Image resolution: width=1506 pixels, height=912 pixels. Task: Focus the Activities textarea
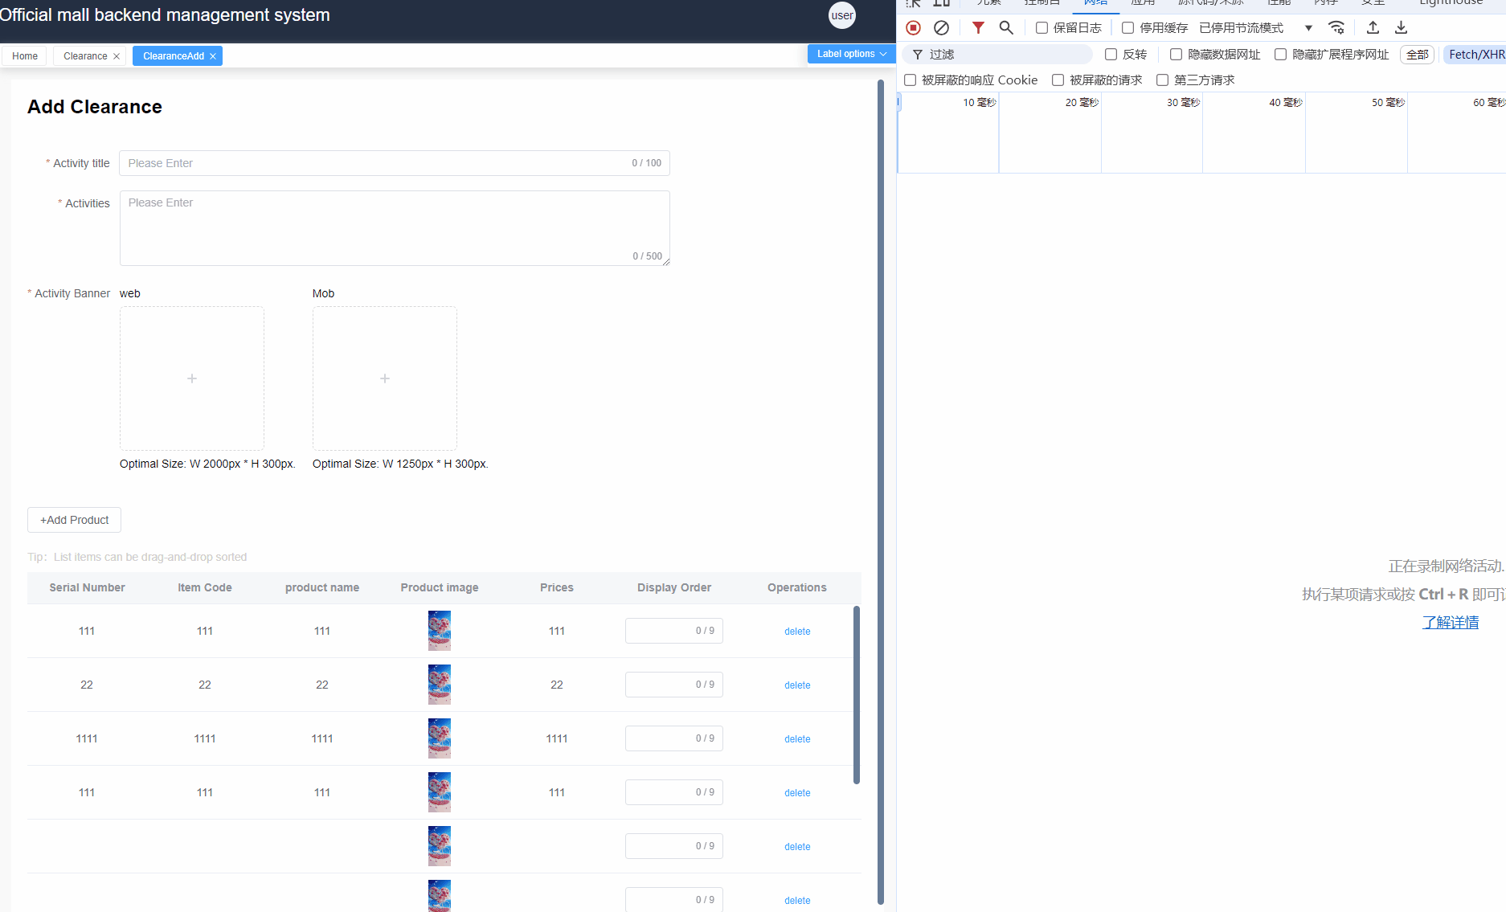[x=395, y=228]
